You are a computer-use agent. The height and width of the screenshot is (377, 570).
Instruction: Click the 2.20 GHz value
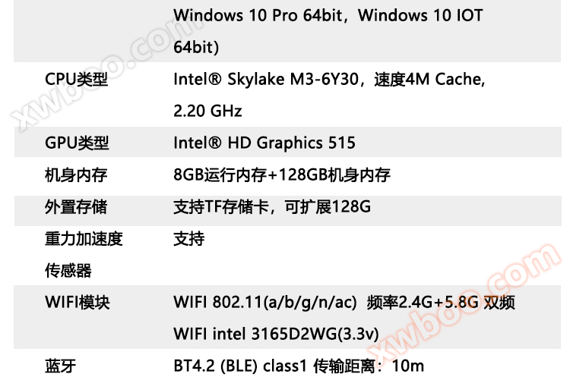[207, 111]
